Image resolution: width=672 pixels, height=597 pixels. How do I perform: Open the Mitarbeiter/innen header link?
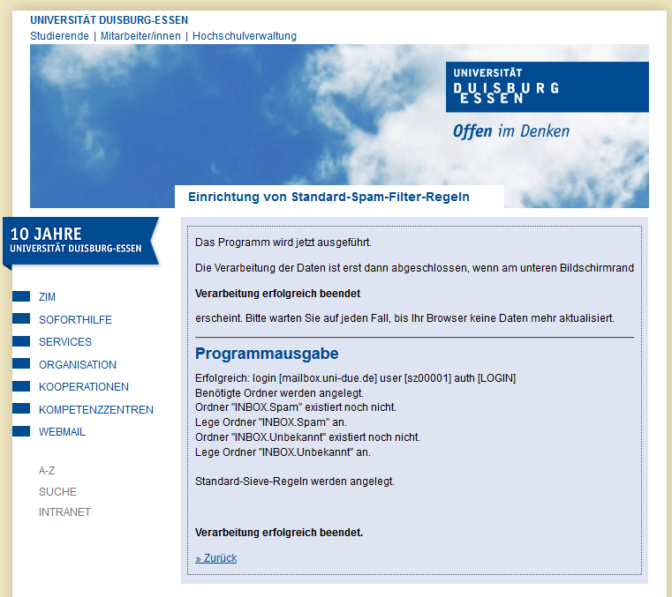pyautogui.click(x=140, y=36)
